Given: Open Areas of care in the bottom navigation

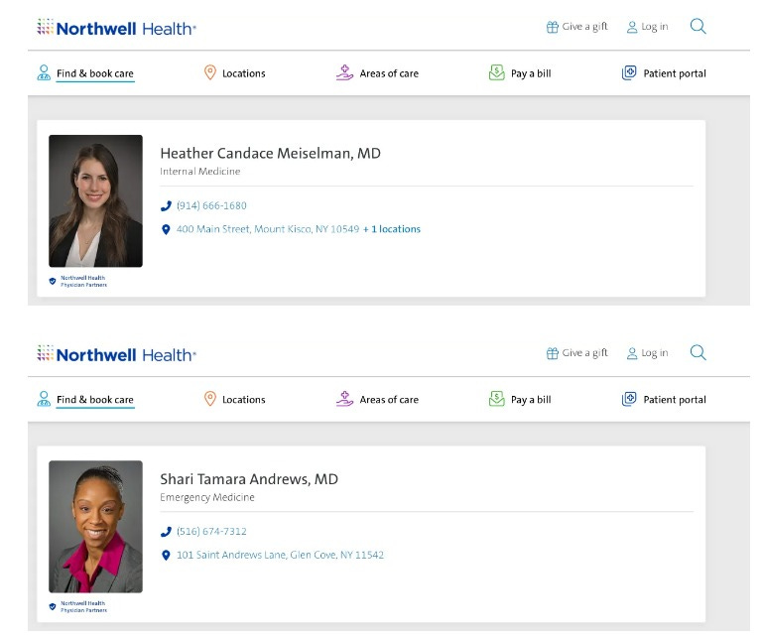Looking at the screenshot, I should tap(389, 400).
